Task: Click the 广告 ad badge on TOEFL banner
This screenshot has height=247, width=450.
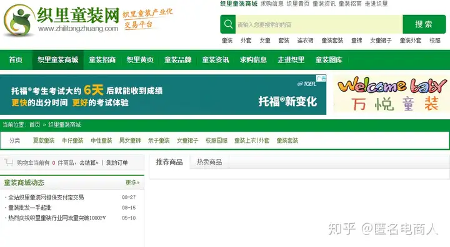Action: pos(321,78)
